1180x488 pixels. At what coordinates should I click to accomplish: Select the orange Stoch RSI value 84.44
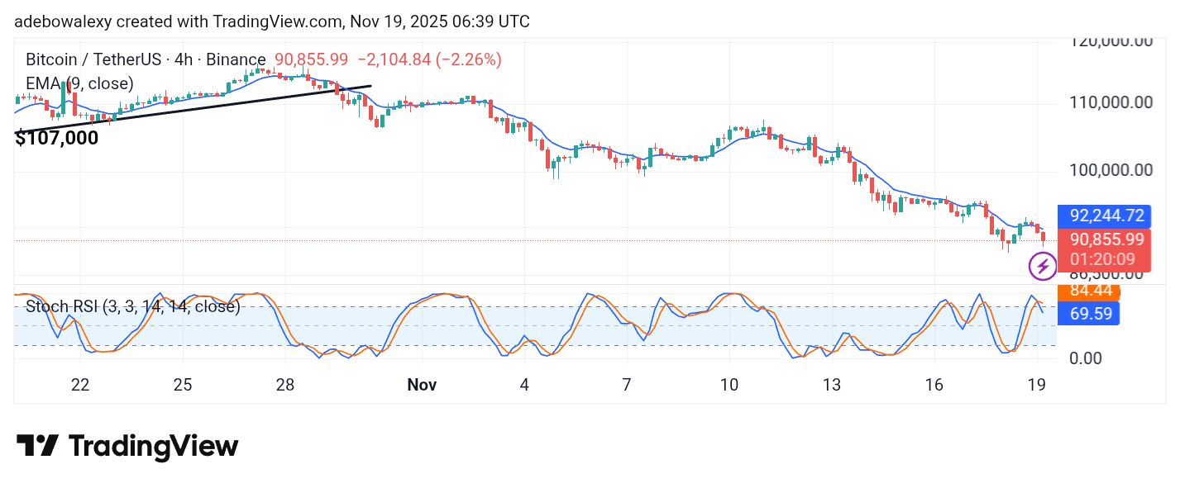(x=1090, y=291)
